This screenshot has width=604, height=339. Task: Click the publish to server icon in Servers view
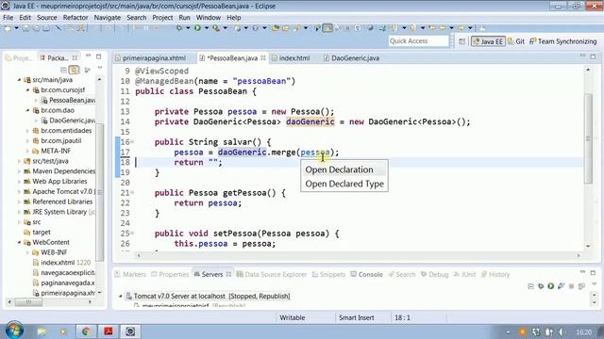pyautogui.click(x=581, y=286)
